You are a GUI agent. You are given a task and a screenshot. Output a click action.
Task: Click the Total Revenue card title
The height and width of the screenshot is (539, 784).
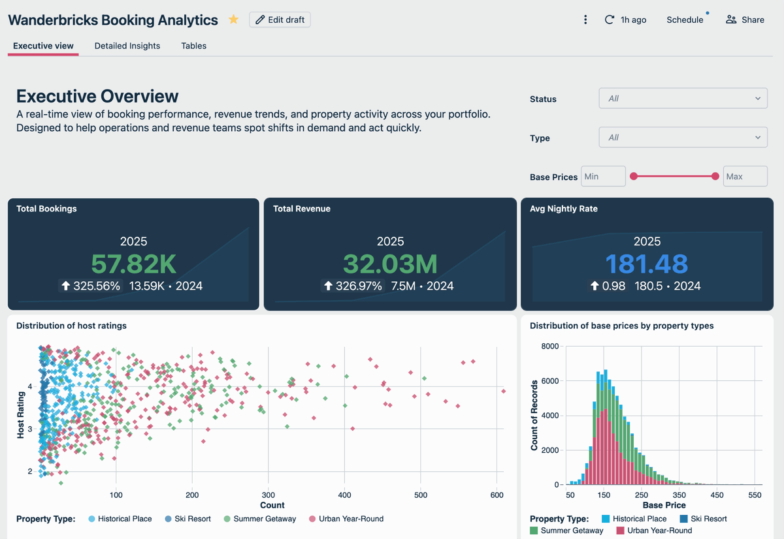coord(302,209)
